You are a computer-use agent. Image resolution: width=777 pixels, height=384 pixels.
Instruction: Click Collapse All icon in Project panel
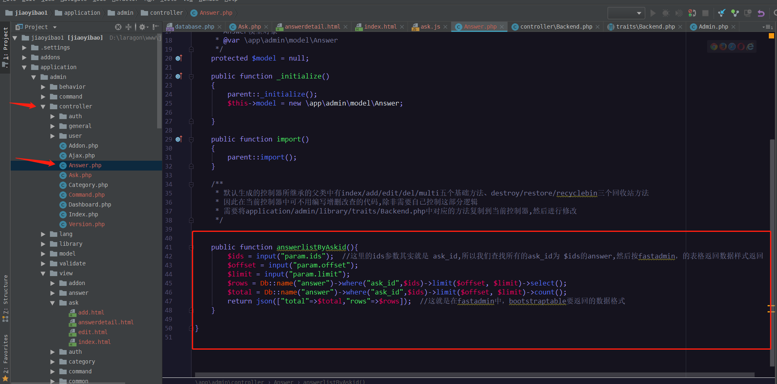pyautogui.click(x=128, y=27)
